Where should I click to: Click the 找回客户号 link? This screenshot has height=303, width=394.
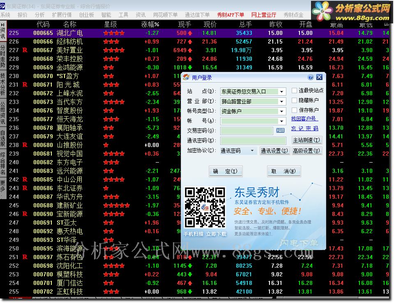304,119
